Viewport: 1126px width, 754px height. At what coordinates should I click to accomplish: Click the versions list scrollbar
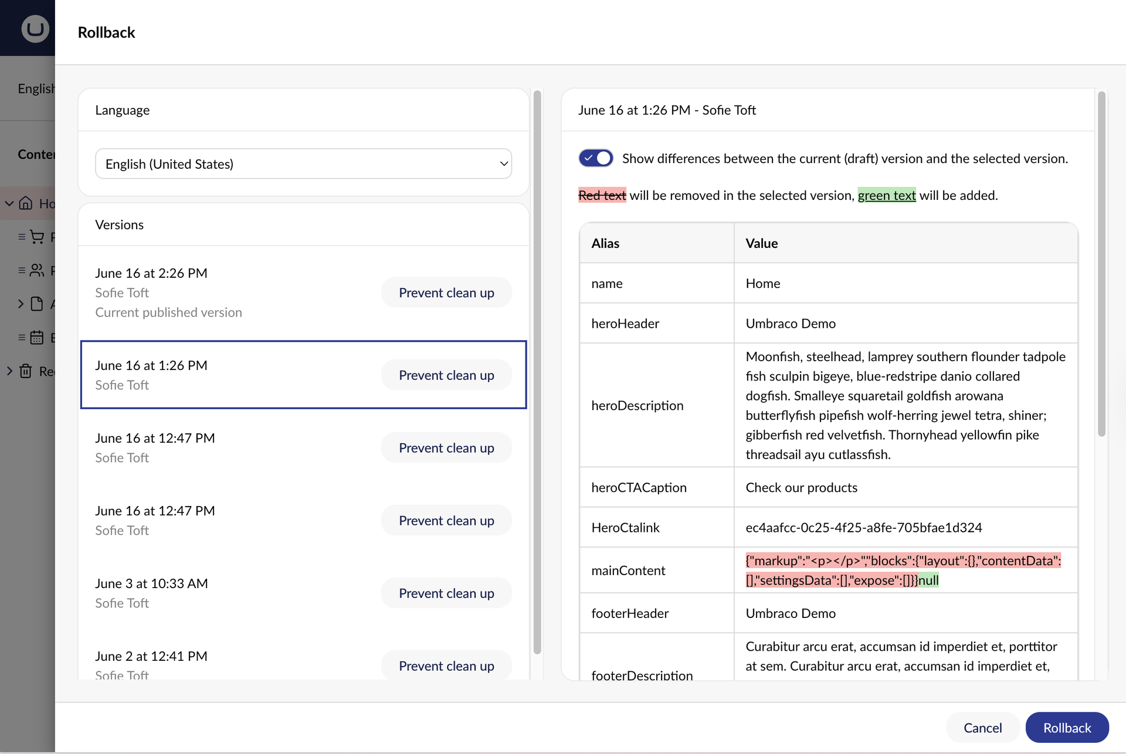[x=537, y=372]
